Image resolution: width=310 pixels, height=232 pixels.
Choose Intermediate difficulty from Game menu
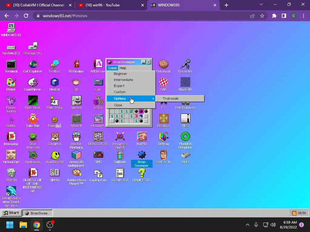pyautogui.click(x=131, y=80)
